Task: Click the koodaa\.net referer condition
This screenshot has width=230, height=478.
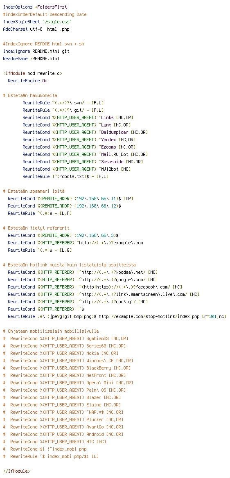Action: click(x=83, y=272)
